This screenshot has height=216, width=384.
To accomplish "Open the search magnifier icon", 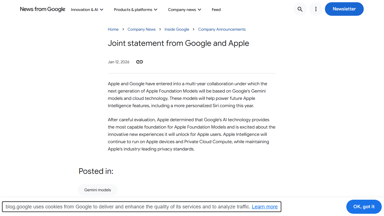I will click(300, 9).
